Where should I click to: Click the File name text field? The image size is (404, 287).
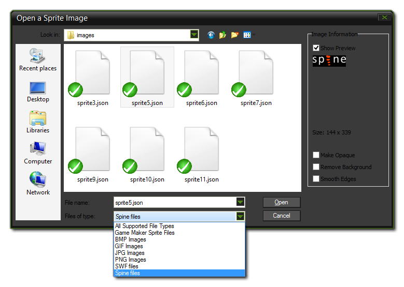(x=174, y=203)
